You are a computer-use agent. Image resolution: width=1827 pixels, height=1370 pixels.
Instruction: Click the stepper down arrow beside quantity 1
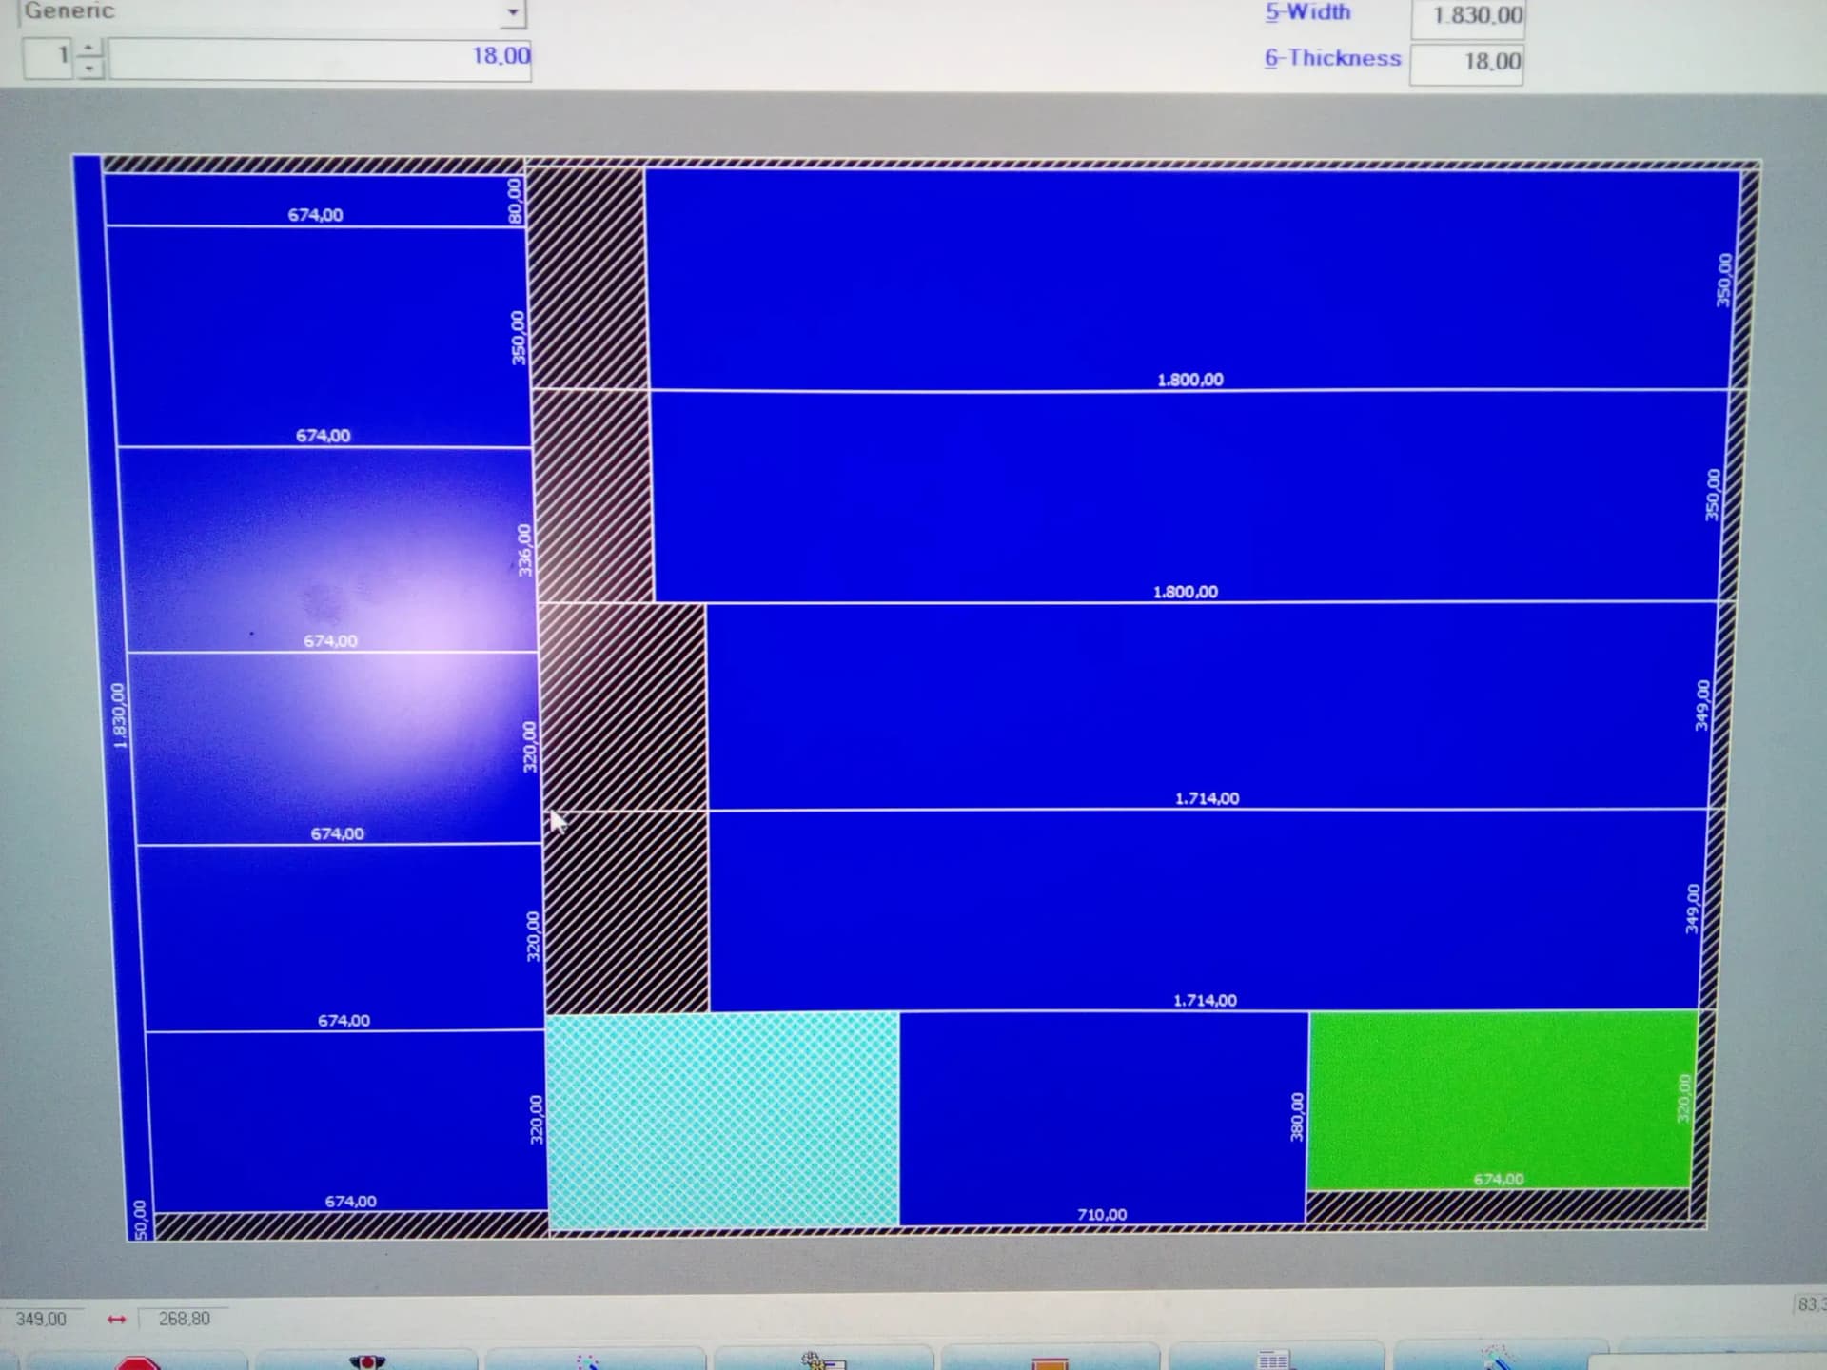click(88, 68)
